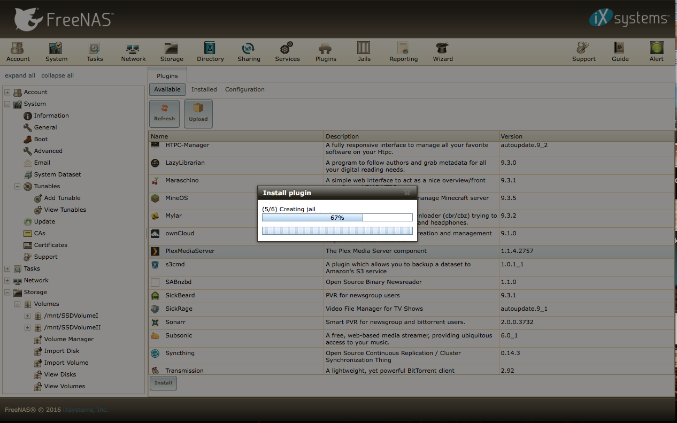Expand the Network tree node
The height and width of the screenshot is (423, 677).
tap(7, 280)
